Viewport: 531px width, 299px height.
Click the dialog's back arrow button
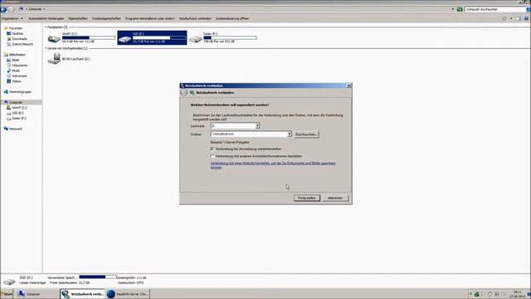click(184, 92)
